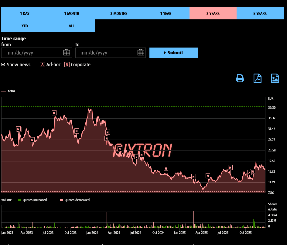This screenshot has width=287, height=245.
Task: Click the Oct 2025 axis label
Action: 245,233
